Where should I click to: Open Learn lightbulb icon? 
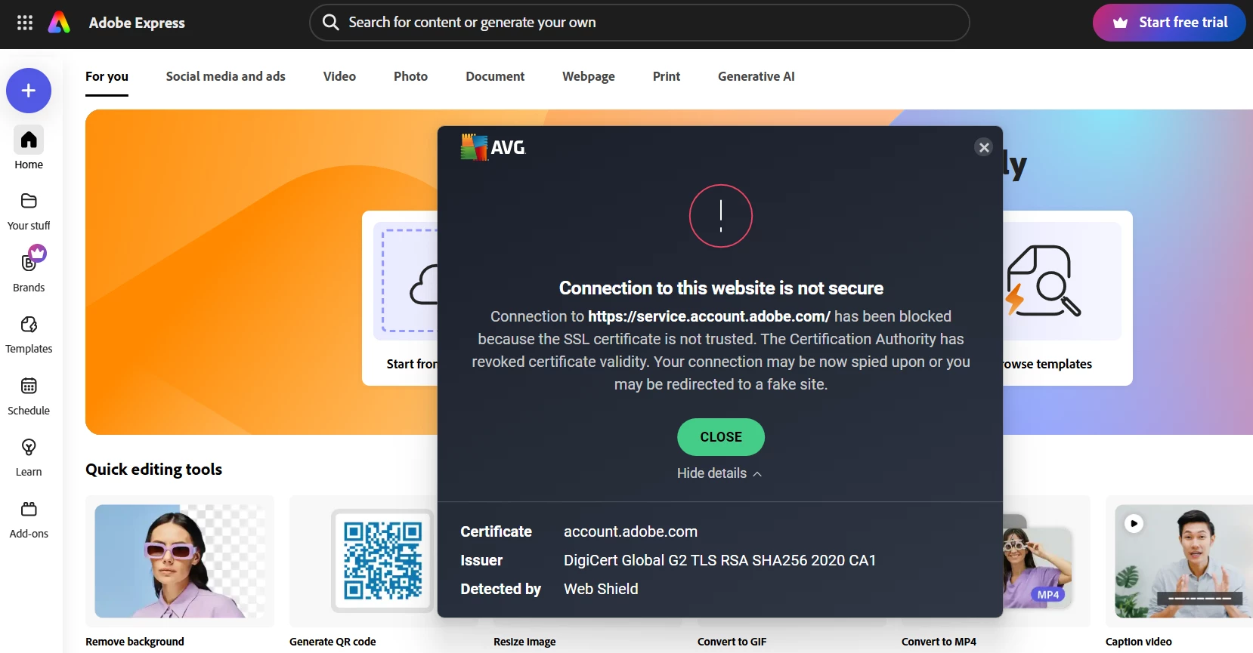pos(29,448)
